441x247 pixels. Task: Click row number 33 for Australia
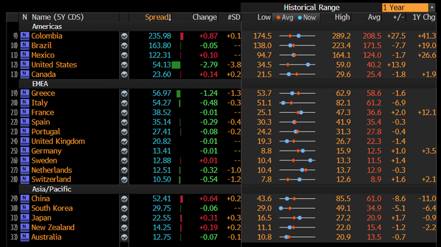coord(14,237)
